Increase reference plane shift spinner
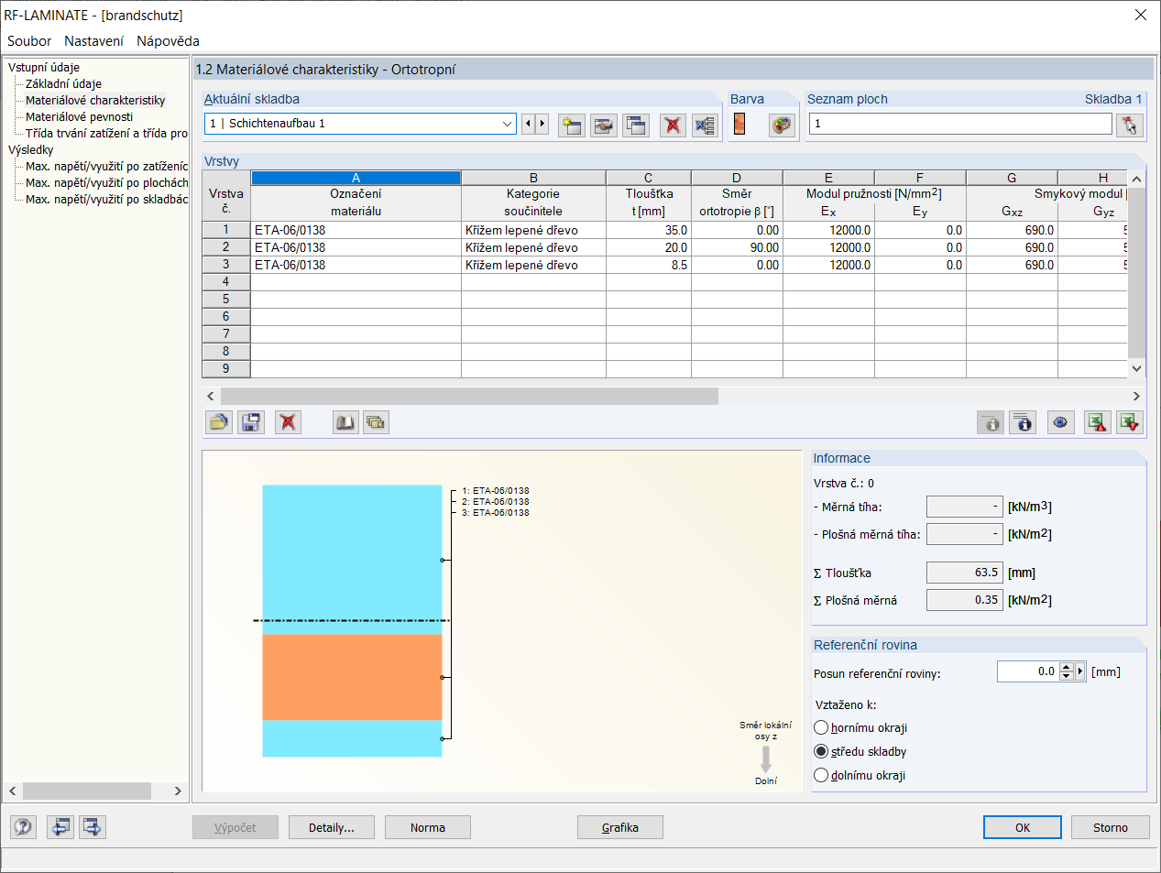1161x873 pixels. 1066,667
